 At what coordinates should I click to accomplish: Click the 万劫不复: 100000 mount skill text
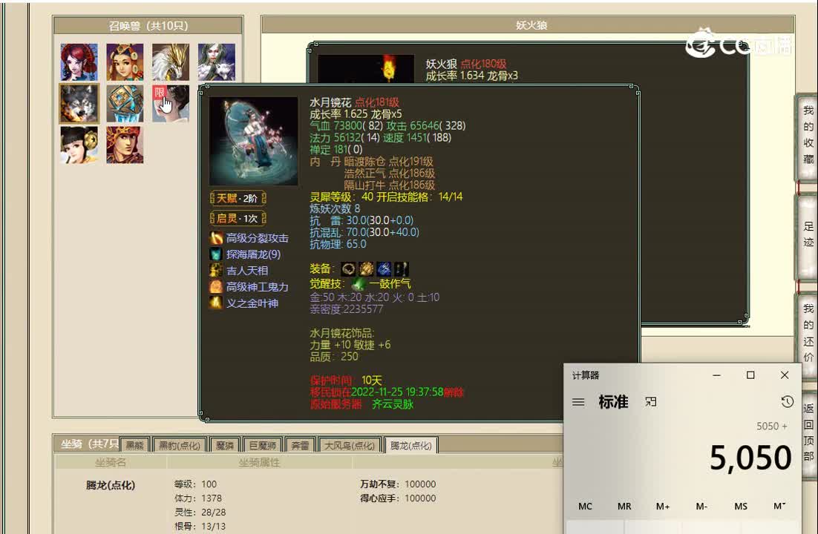click(398, 484)
